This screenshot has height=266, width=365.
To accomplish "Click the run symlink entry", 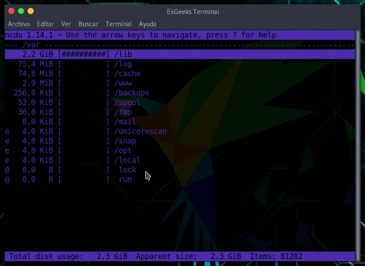I will [125, 179].
